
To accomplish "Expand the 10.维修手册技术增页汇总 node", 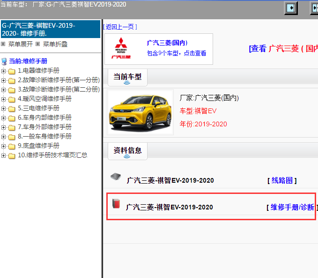I will point(3,155).
